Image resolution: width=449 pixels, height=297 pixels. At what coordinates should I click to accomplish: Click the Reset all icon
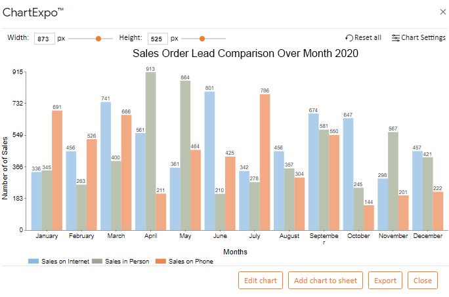tap(349, 38)
